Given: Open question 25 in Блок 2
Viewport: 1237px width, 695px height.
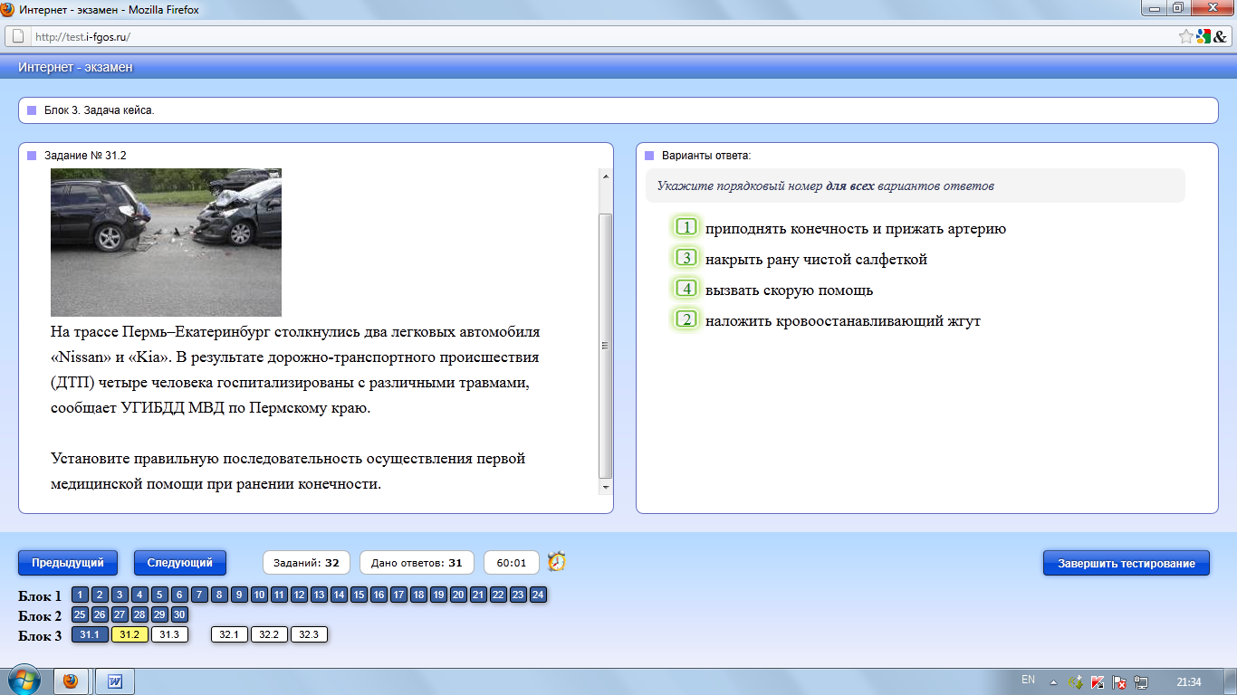Looking at the screenshot, I should (81, 614).
